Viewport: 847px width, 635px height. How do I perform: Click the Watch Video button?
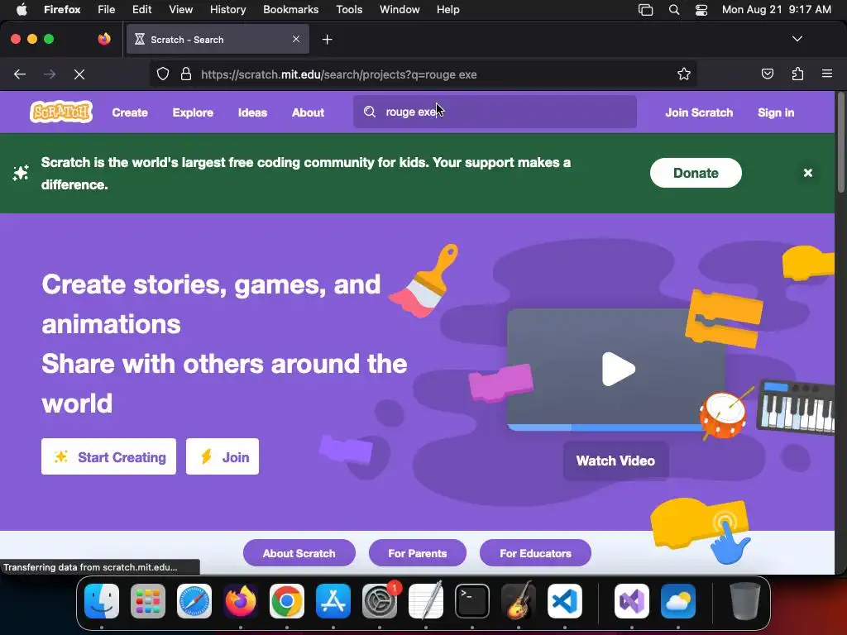tap(615, 461)
